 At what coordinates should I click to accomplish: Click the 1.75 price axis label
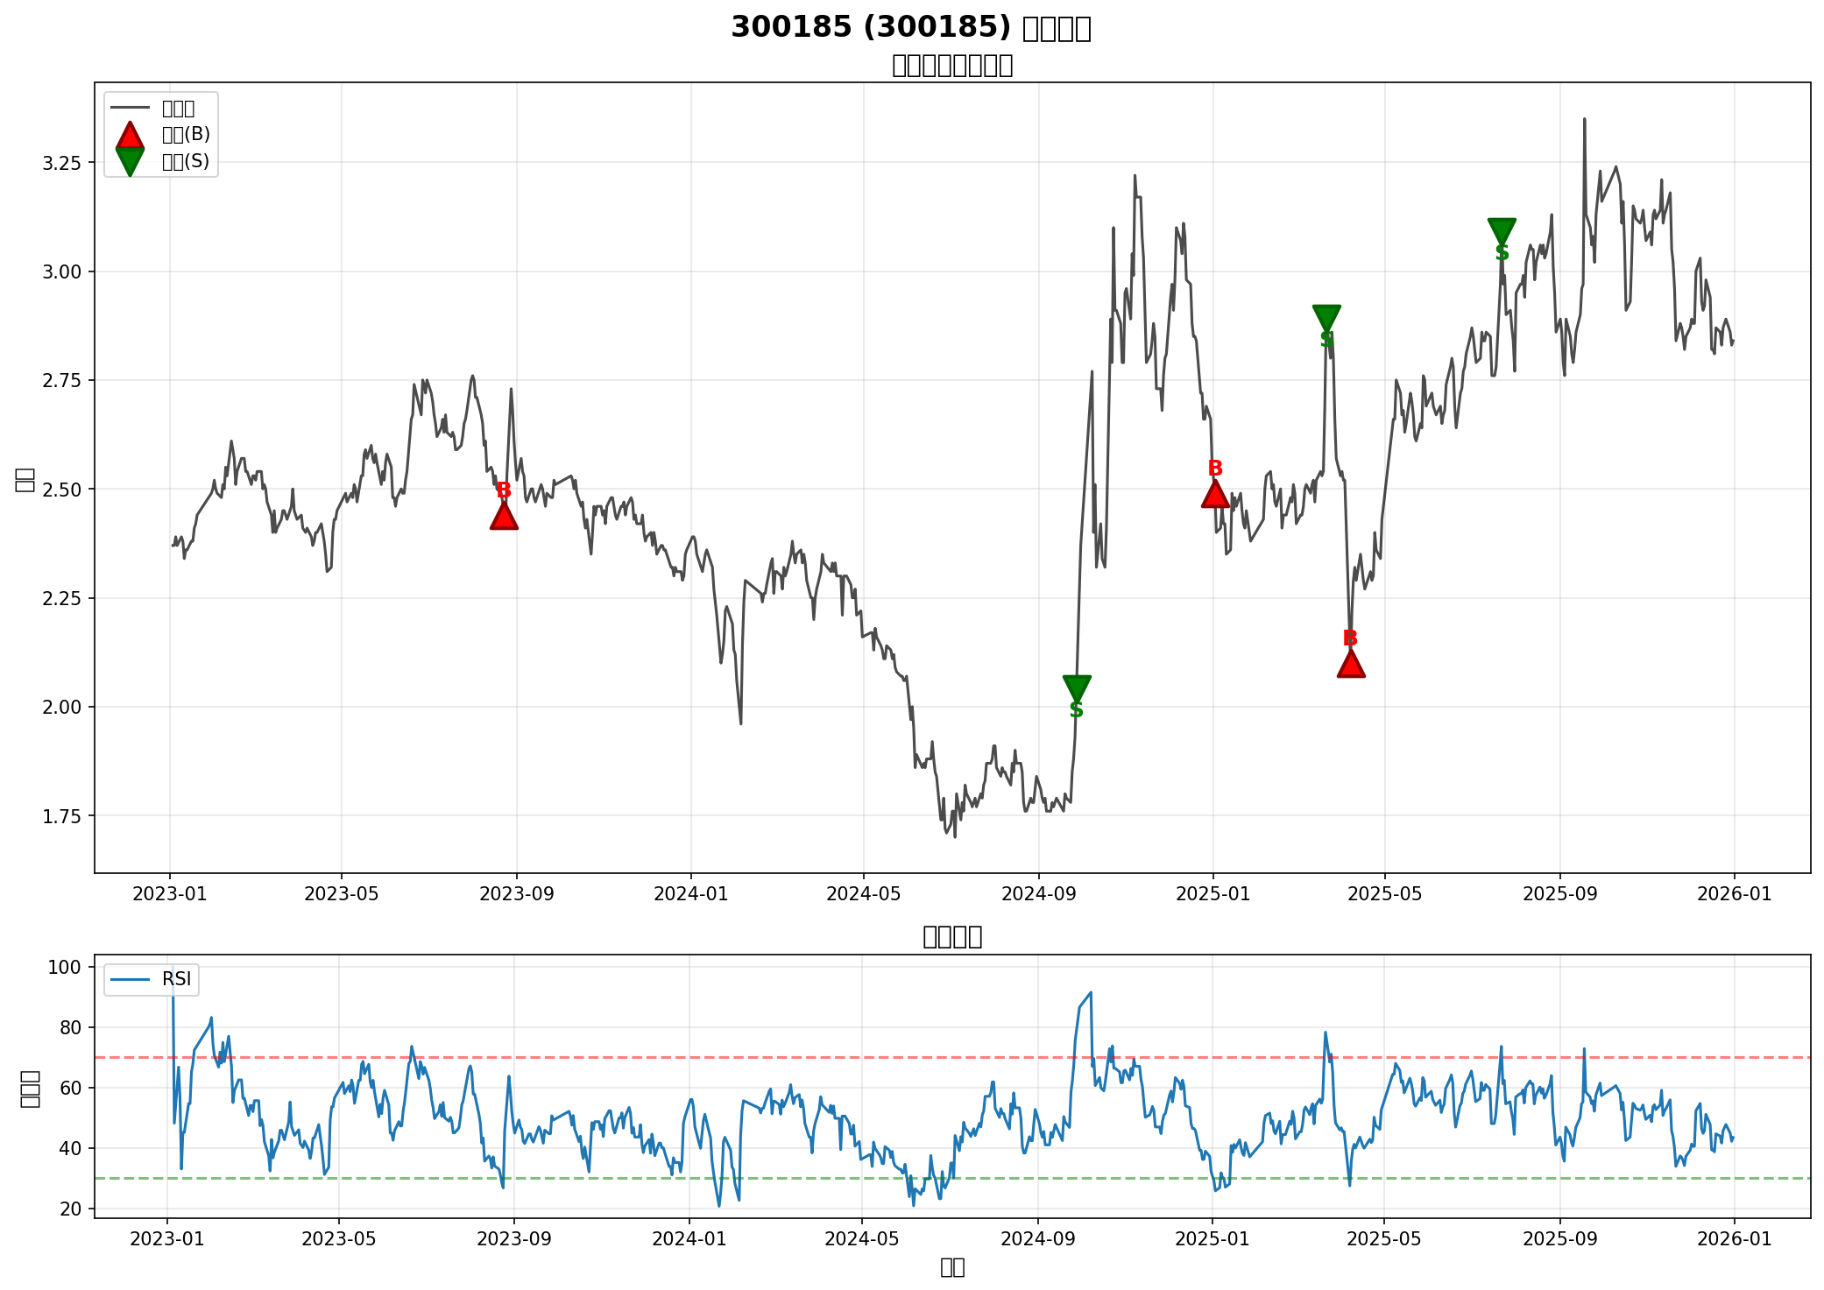point(61,816)
